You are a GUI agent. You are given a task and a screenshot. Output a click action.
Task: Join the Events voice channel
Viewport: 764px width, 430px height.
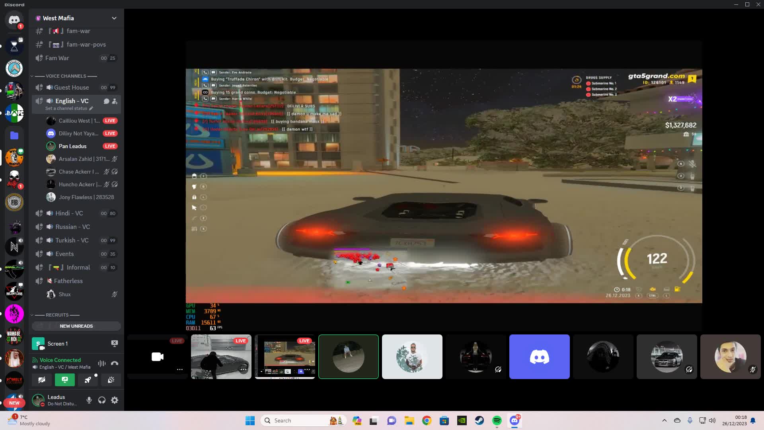pyautogui.click(x=76, y=254)
